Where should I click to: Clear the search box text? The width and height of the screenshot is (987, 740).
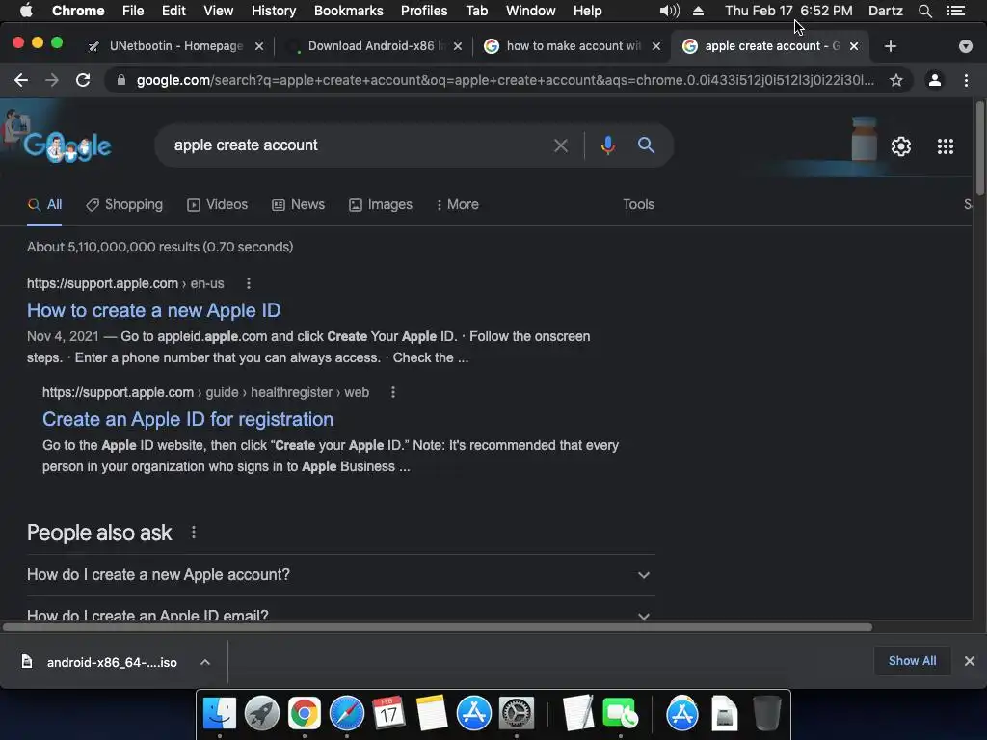point(560,146)
